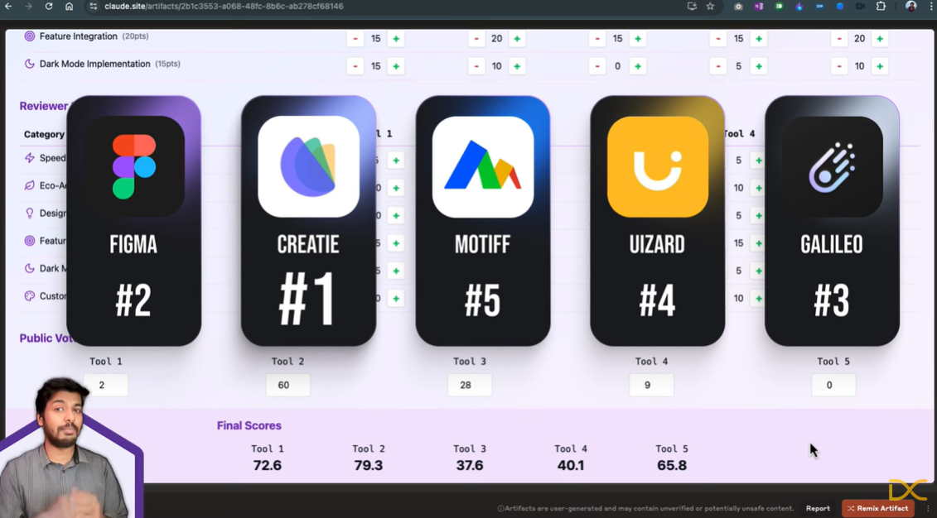This screenshot has width=937, height=518.
Task: Click the Remix Artifact button
Action: point(878,508)
